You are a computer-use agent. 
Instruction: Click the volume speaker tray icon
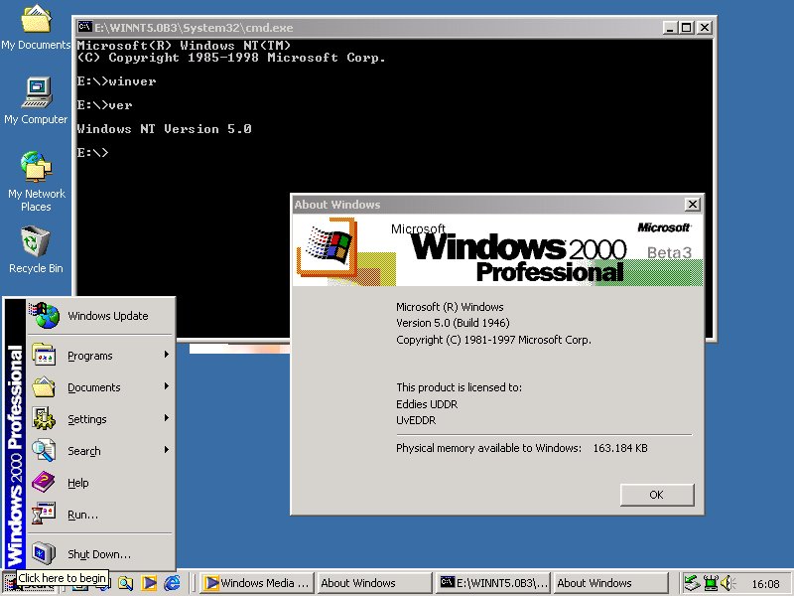[x=727, y=583]
